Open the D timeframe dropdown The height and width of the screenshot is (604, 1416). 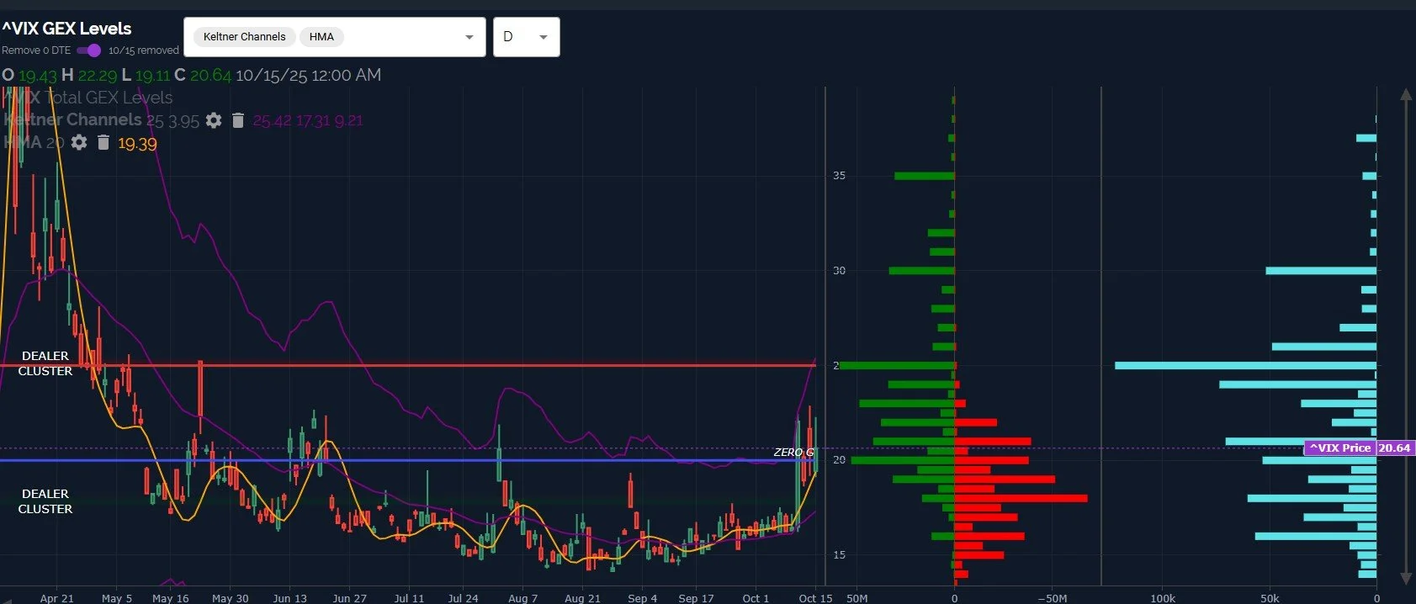point(527,37)
